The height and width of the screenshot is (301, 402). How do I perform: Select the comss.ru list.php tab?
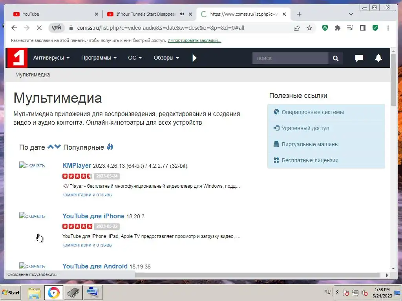pos(243,14)
